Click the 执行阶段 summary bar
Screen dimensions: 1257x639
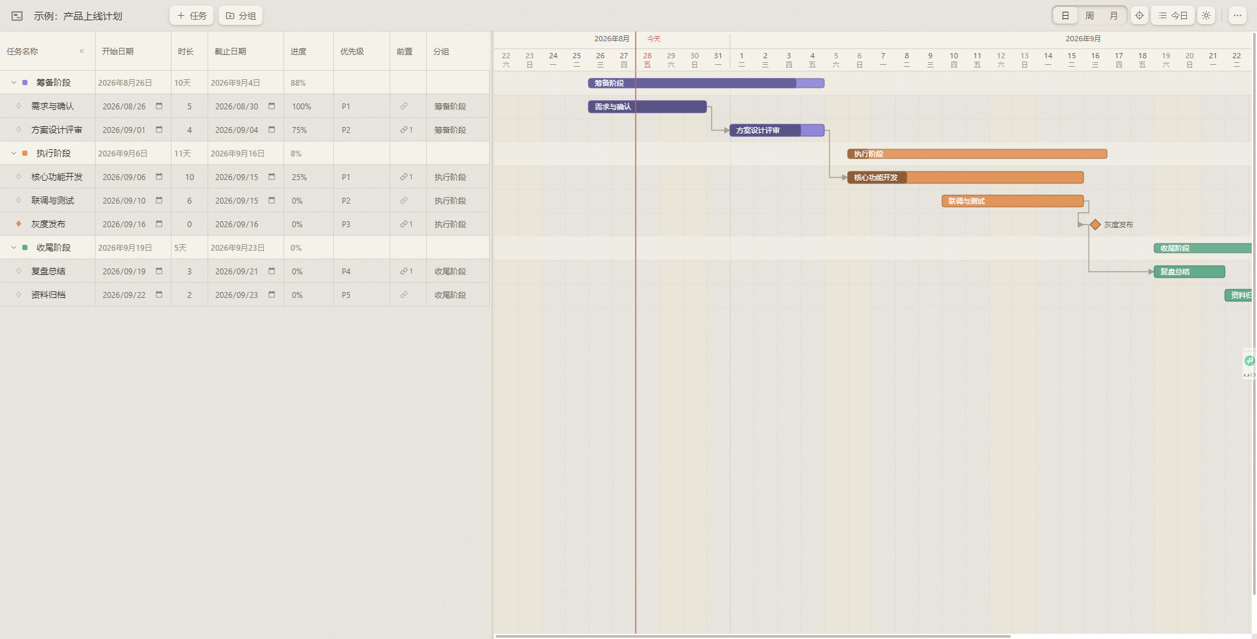coord(977,154)
